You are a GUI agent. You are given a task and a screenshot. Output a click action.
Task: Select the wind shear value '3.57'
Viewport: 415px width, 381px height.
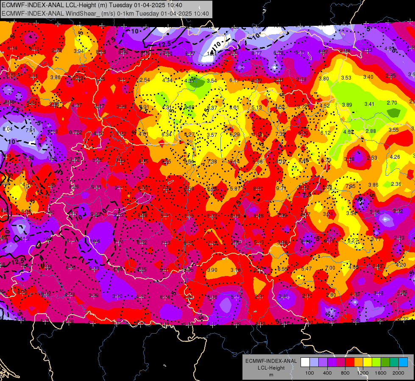tap(212, 135)
